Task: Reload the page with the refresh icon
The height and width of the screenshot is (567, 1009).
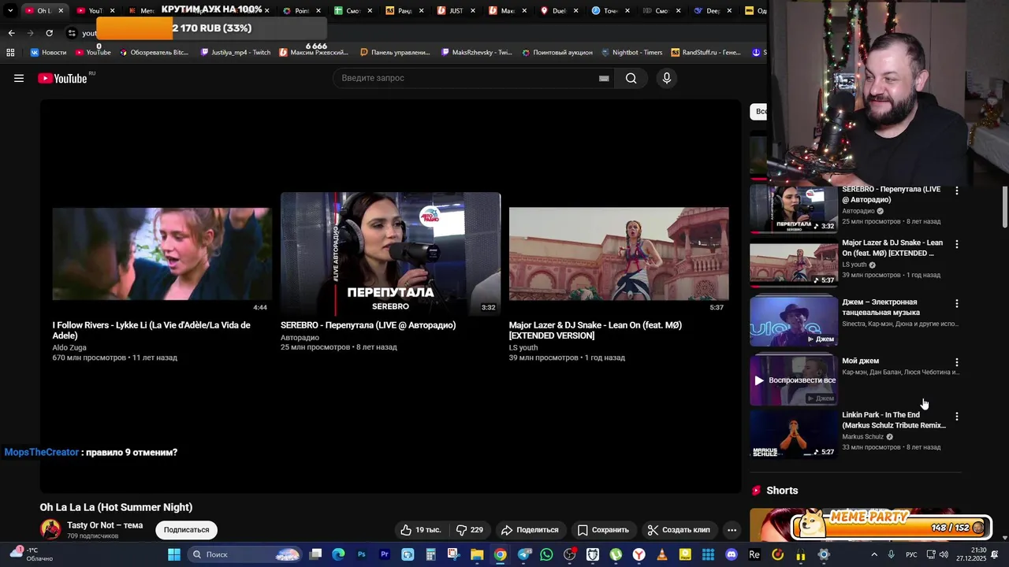Action: pos(49,33)
